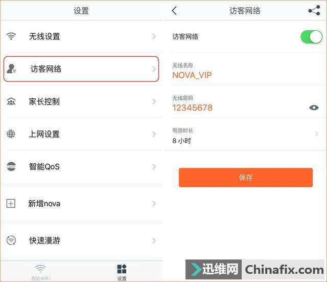Click the parental control family icon

11,101
